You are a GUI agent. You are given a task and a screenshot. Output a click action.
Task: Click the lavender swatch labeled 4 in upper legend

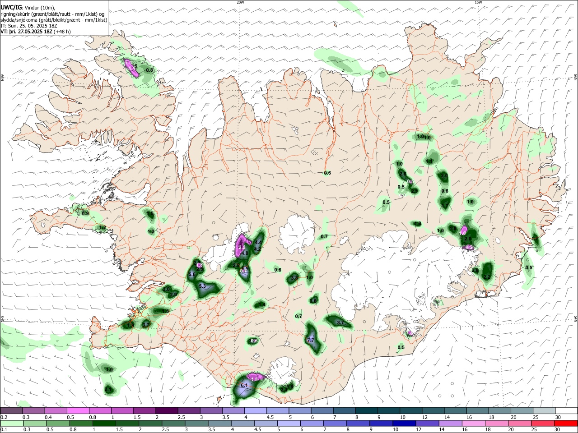[255, 410]
